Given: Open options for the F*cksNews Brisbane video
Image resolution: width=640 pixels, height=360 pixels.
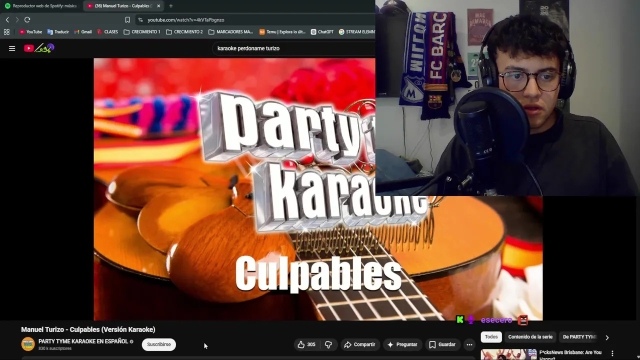Looking at the screenshot, I should tap(612, 353).
